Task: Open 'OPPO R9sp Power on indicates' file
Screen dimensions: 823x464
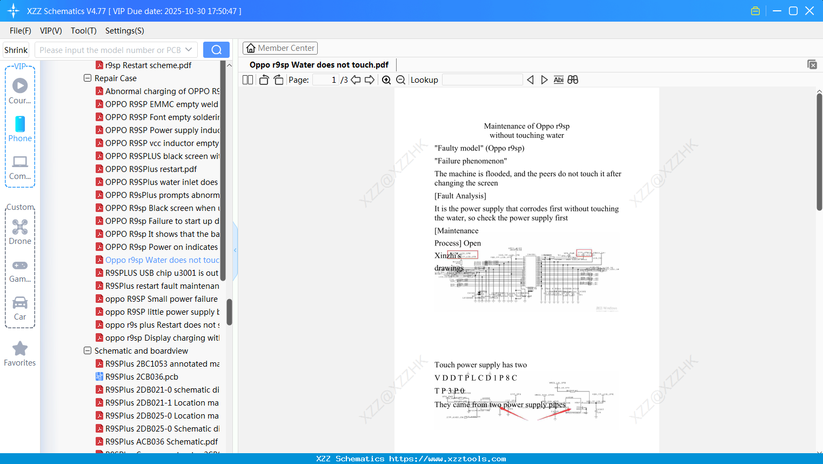Action: (x=157, y=247)
